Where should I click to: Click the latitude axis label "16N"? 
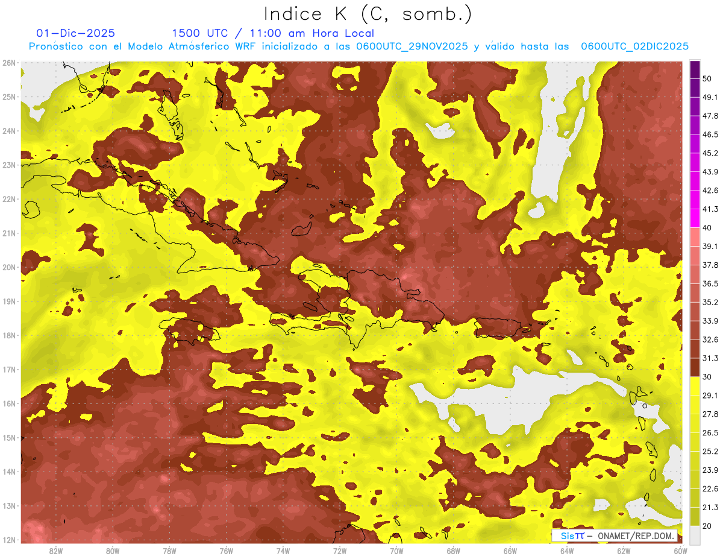pos(9,403)
